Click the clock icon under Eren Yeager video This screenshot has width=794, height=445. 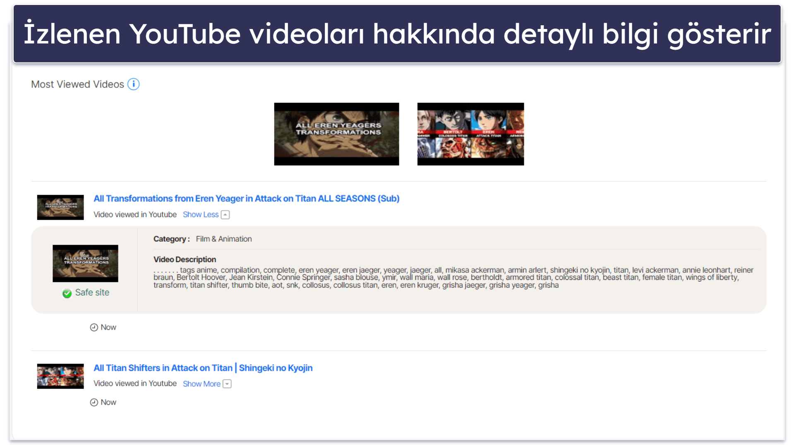94,327
